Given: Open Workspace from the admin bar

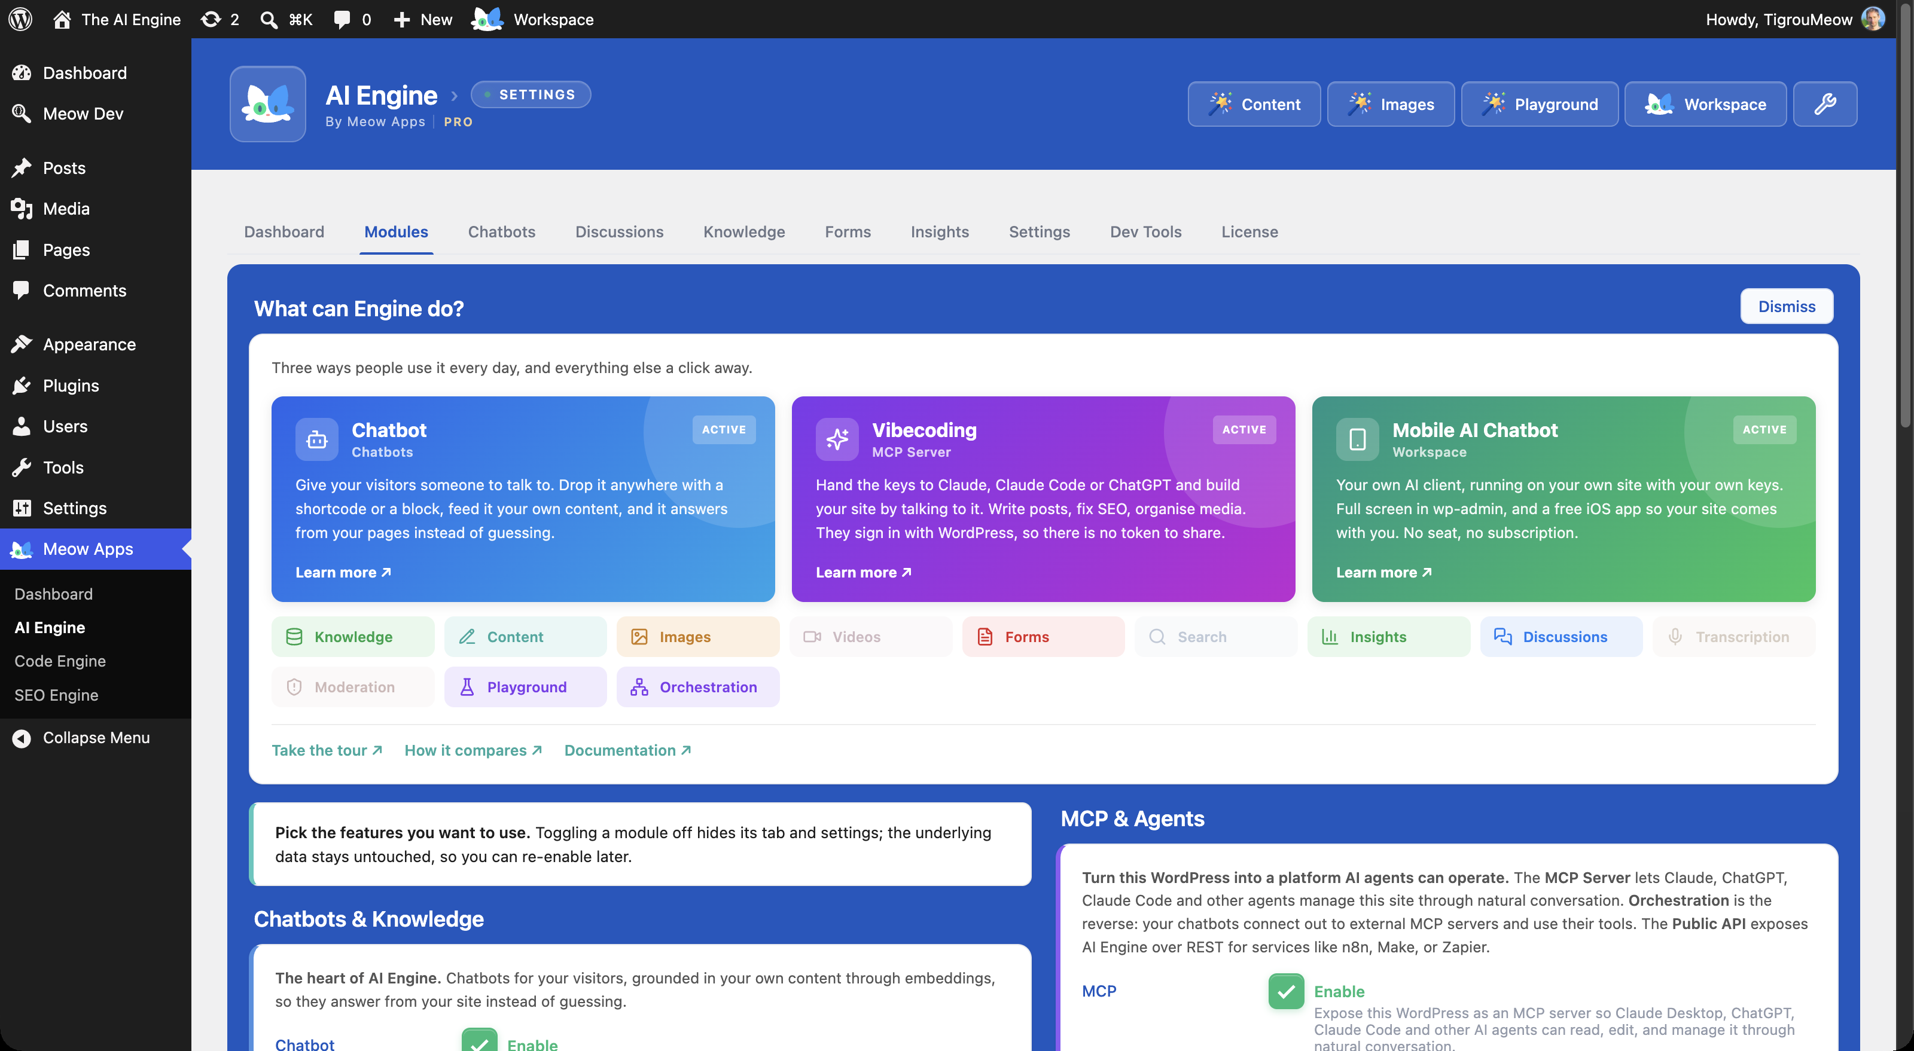Looking at the screenshot, I should pos(532,19).
